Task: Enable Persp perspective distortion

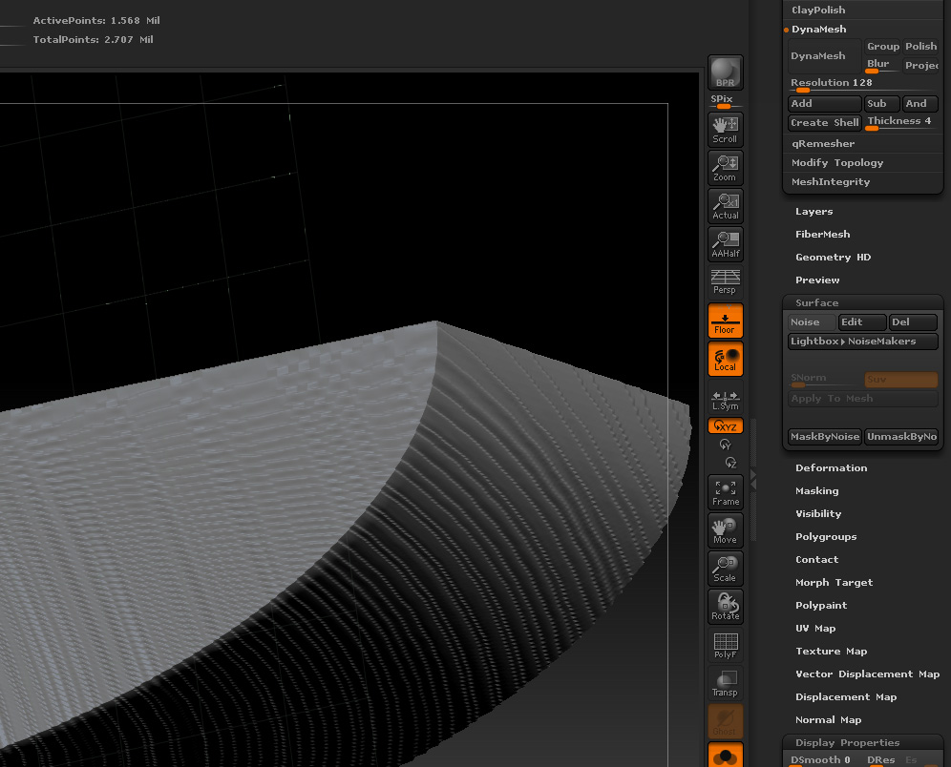Action: click(725, 281)
